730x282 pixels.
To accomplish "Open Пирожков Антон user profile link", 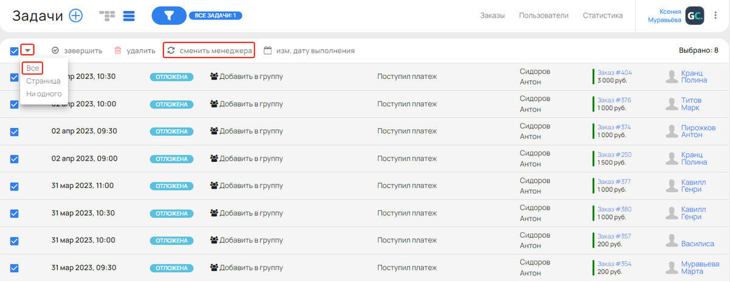I will (698, 131).
